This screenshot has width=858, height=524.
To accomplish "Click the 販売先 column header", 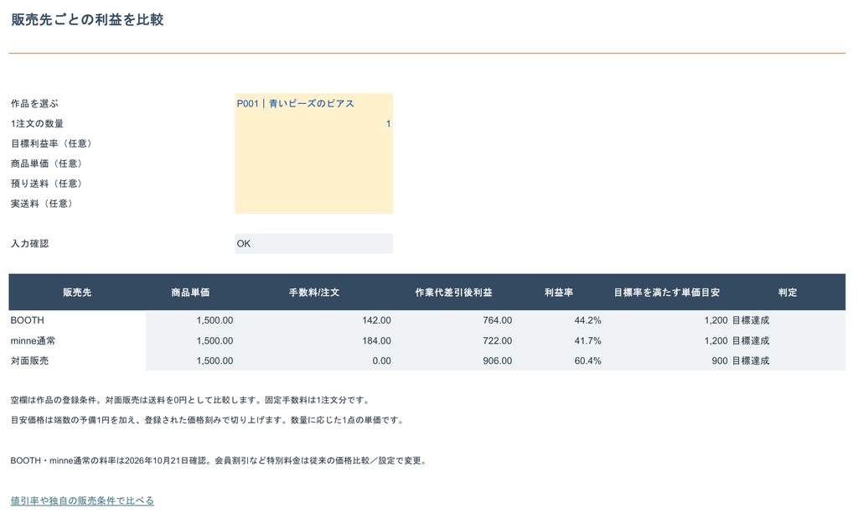I will coord(77,293).
